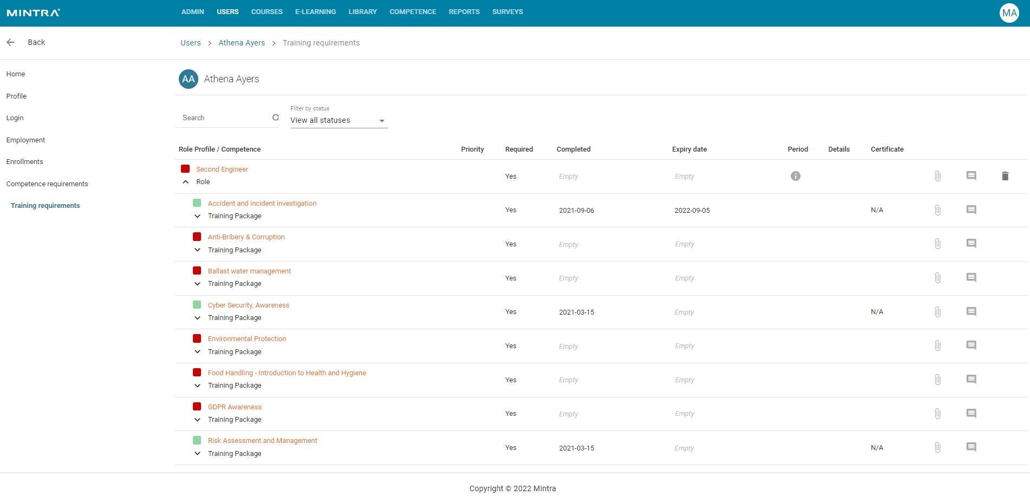Delete the Second Engineer role requirement
The image size is (1030, 496).
(1005, 176)
